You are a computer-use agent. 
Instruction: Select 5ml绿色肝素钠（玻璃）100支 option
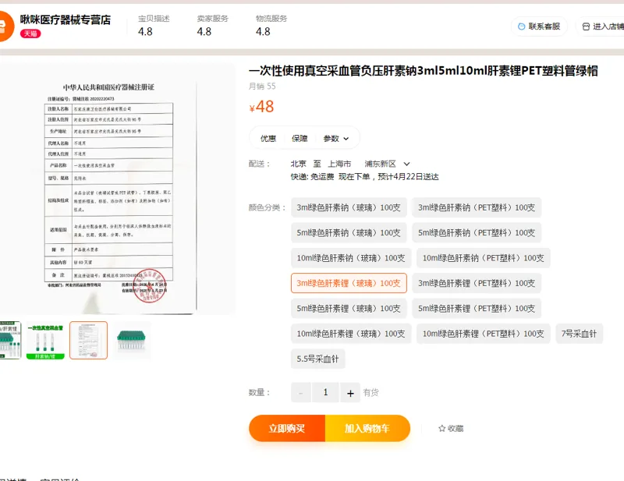point(349,233)
